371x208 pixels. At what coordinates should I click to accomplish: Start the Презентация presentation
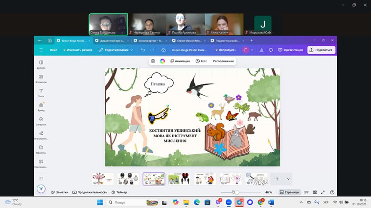coord(291,50)
